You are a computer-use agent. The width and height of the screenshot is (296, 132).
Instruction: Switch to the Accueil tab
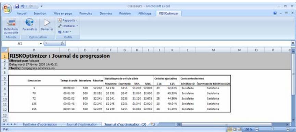pyautogui.click(x=22, y=14)
